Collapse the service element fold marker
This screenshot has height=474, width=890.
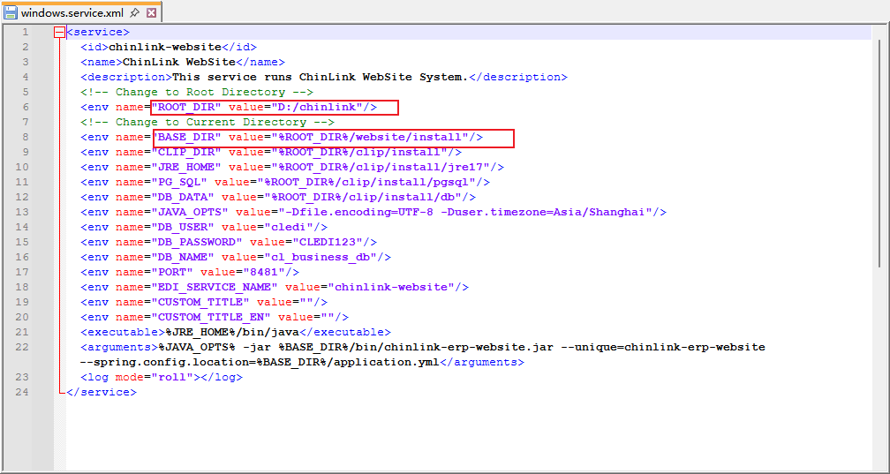click(x=60, y=33)
